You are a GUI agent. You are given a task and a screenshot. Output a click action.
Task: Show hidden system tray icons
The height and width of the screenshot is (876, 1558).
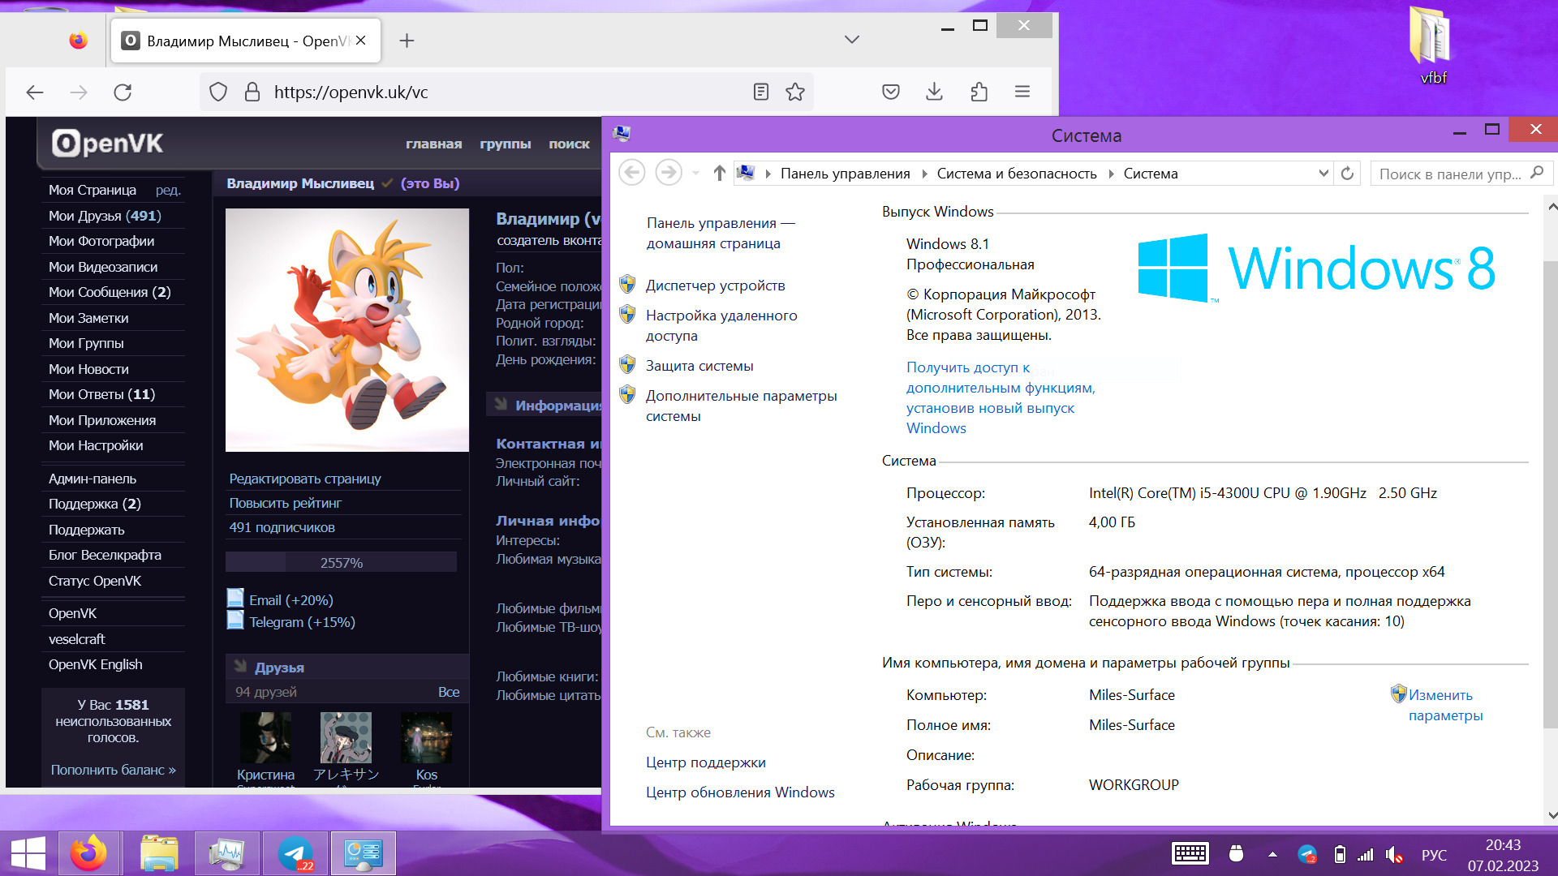[x=1272, y=854]
